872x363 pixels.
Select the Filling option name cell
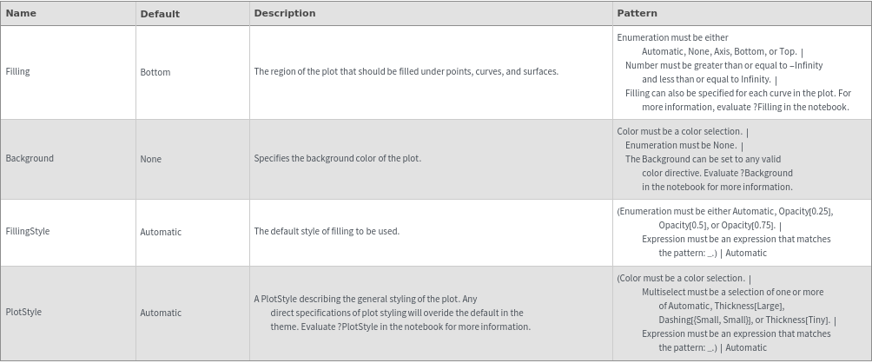(x=17, y=71)
